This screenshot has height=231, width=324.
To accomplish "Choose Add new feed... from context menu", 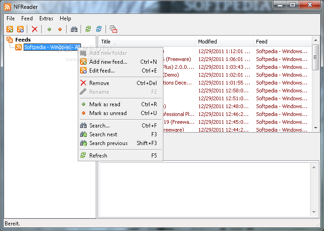I will 120,61.
